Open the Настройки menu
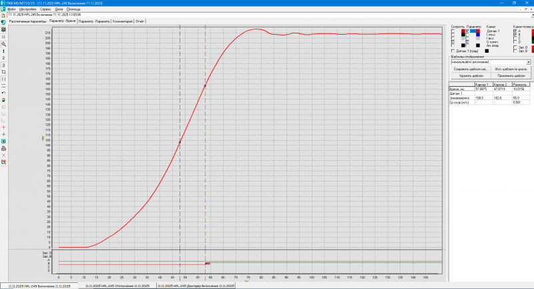534x289 pixels. [x=27, y=9]
